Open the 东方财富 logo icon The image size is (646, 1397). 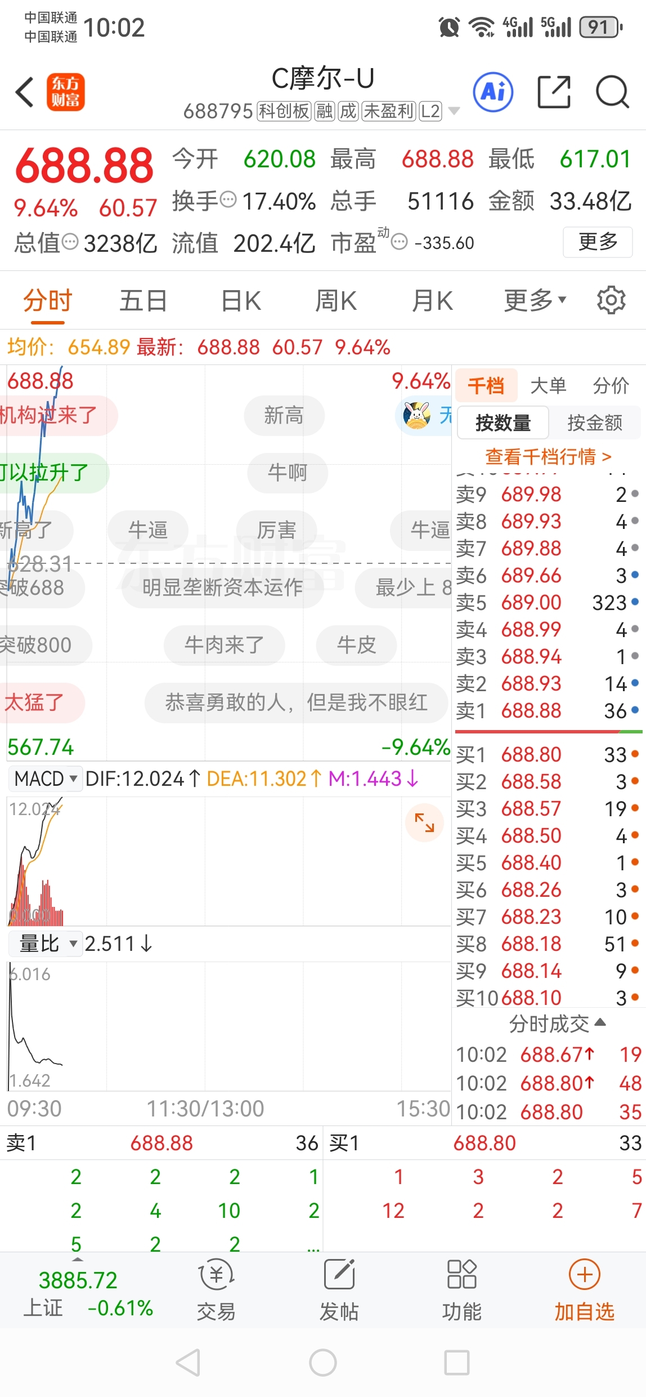(65, 92)
